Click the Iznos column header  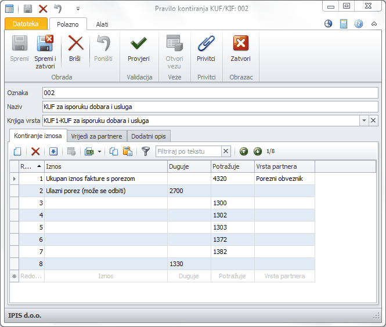point(106,166)
